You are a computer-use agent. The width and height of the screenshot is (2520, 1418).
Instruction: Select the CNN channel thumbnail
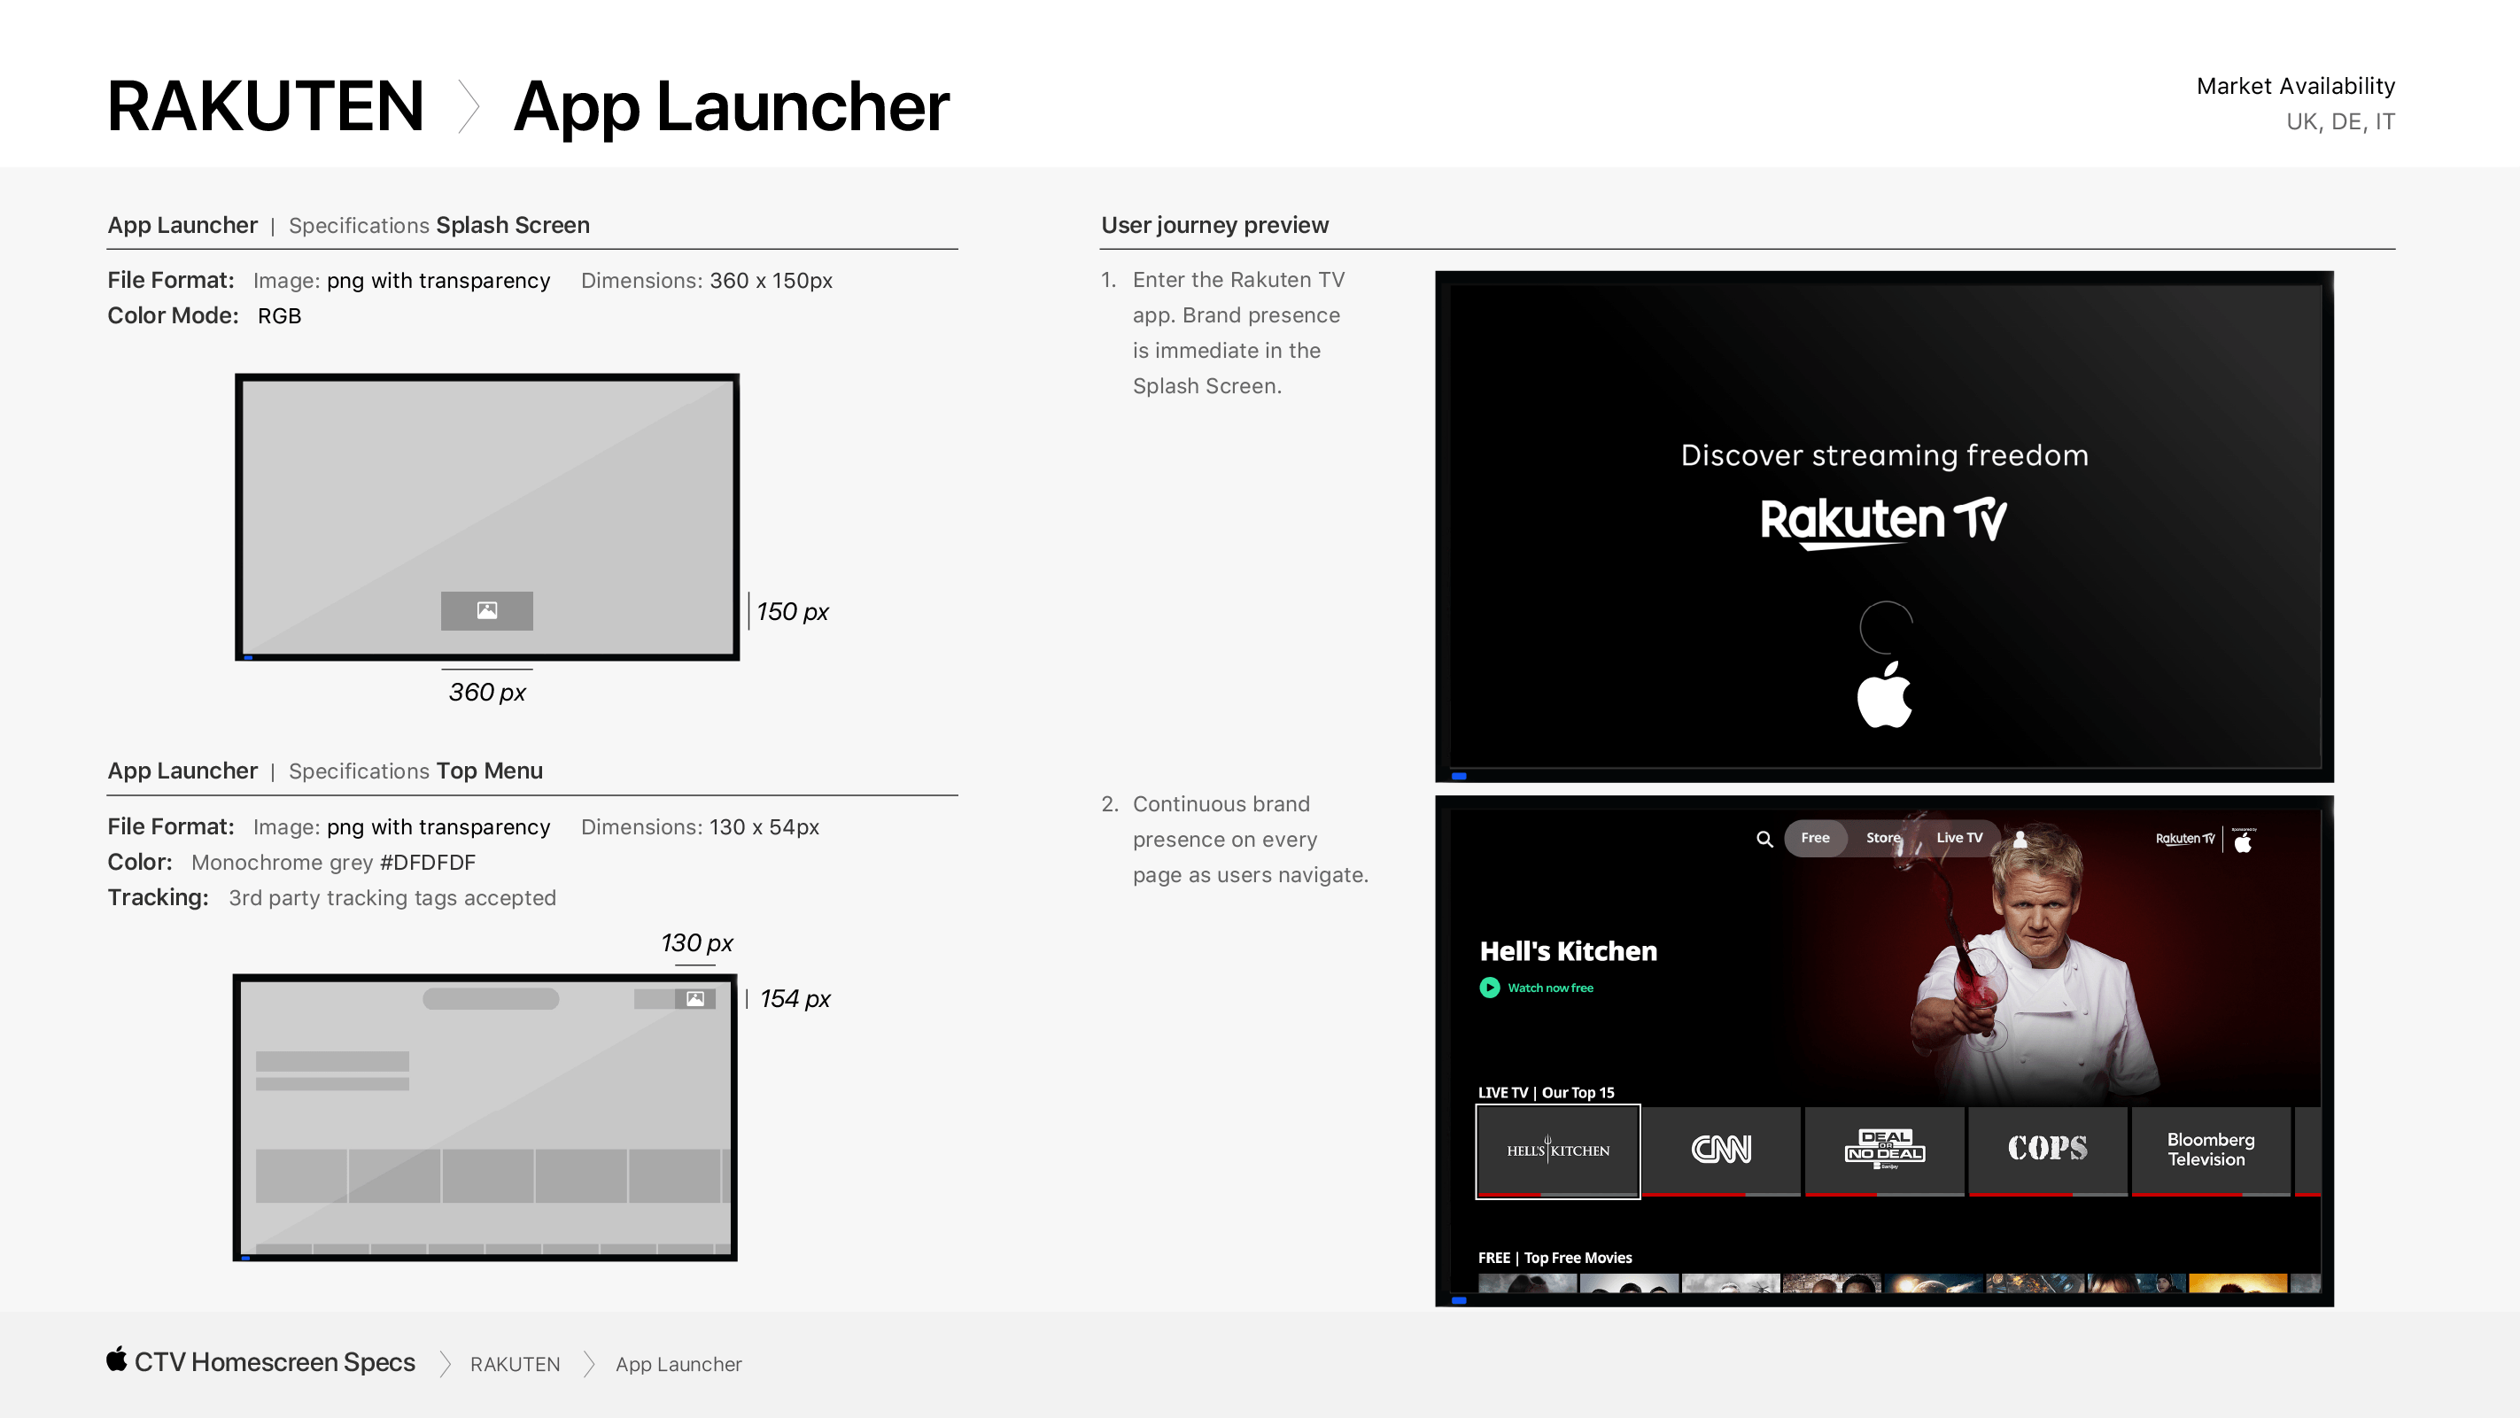pos(1721,1150)
